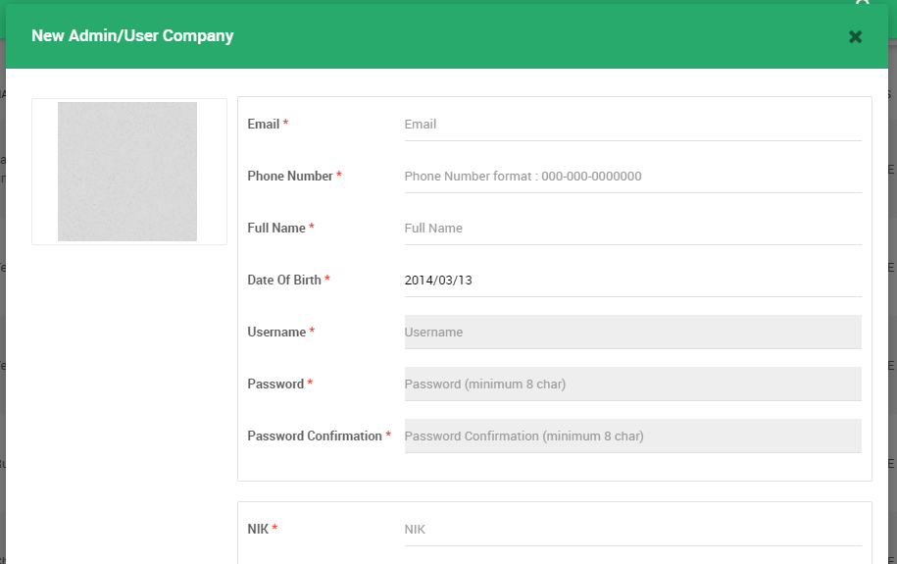Click the Email label text
Viewport: 897px width, 564px height.
pyautogui.click(x=263, y=125)
